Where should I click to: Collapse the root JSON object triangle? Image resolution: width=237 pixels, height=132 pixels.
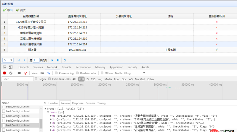click(45, 108)
